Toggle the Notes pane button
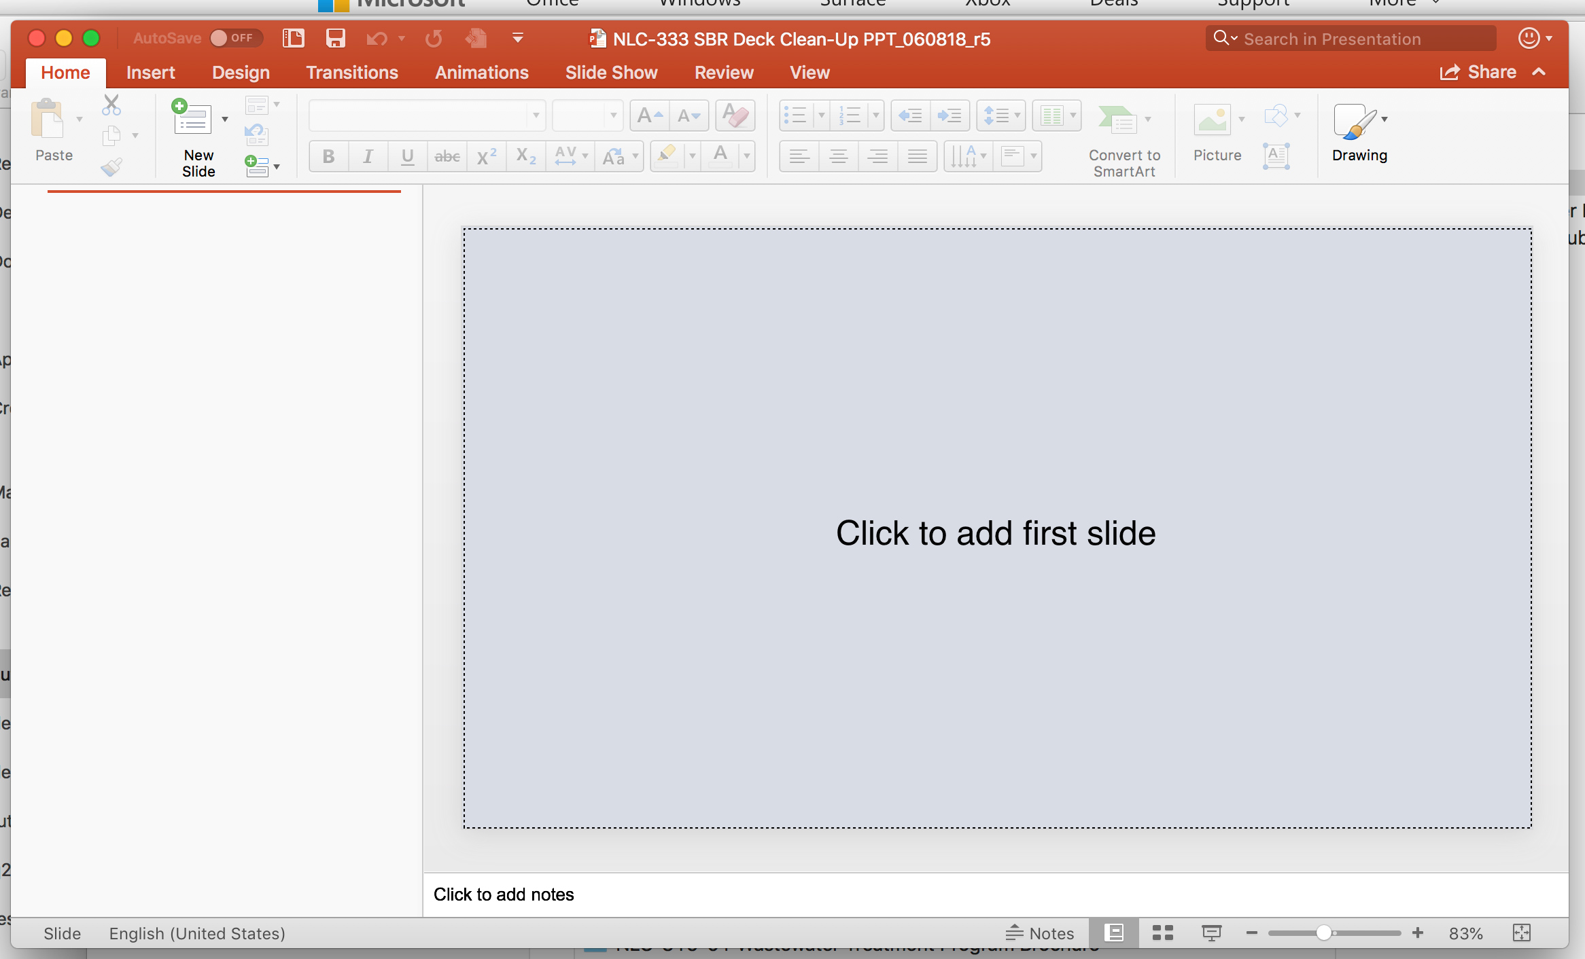The image size is (1585, 959). 1040,933
